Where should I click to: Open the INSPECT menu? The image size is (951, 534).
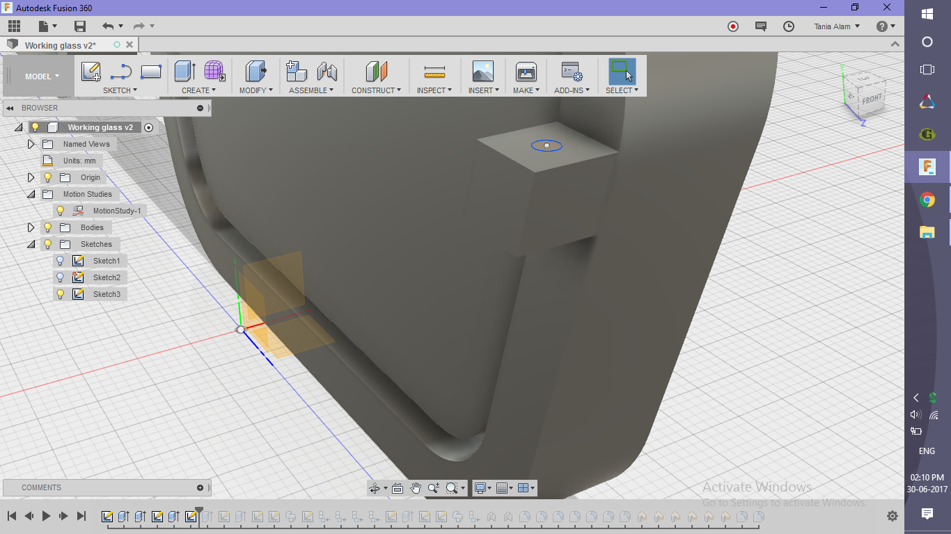pyautogui.click(x=434, y=90)
